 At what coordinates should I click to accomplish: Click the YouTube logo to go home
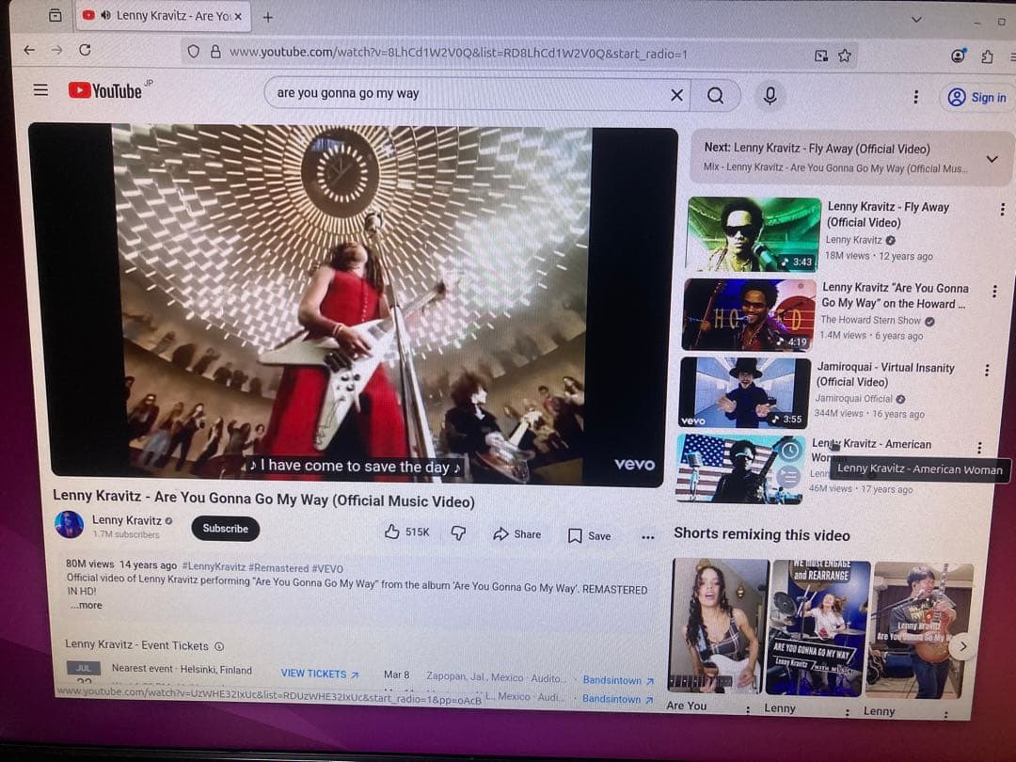pos(105,91)
